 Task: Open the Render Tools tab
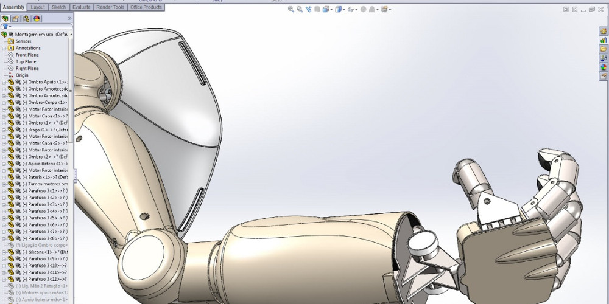[x=110, y=7]
